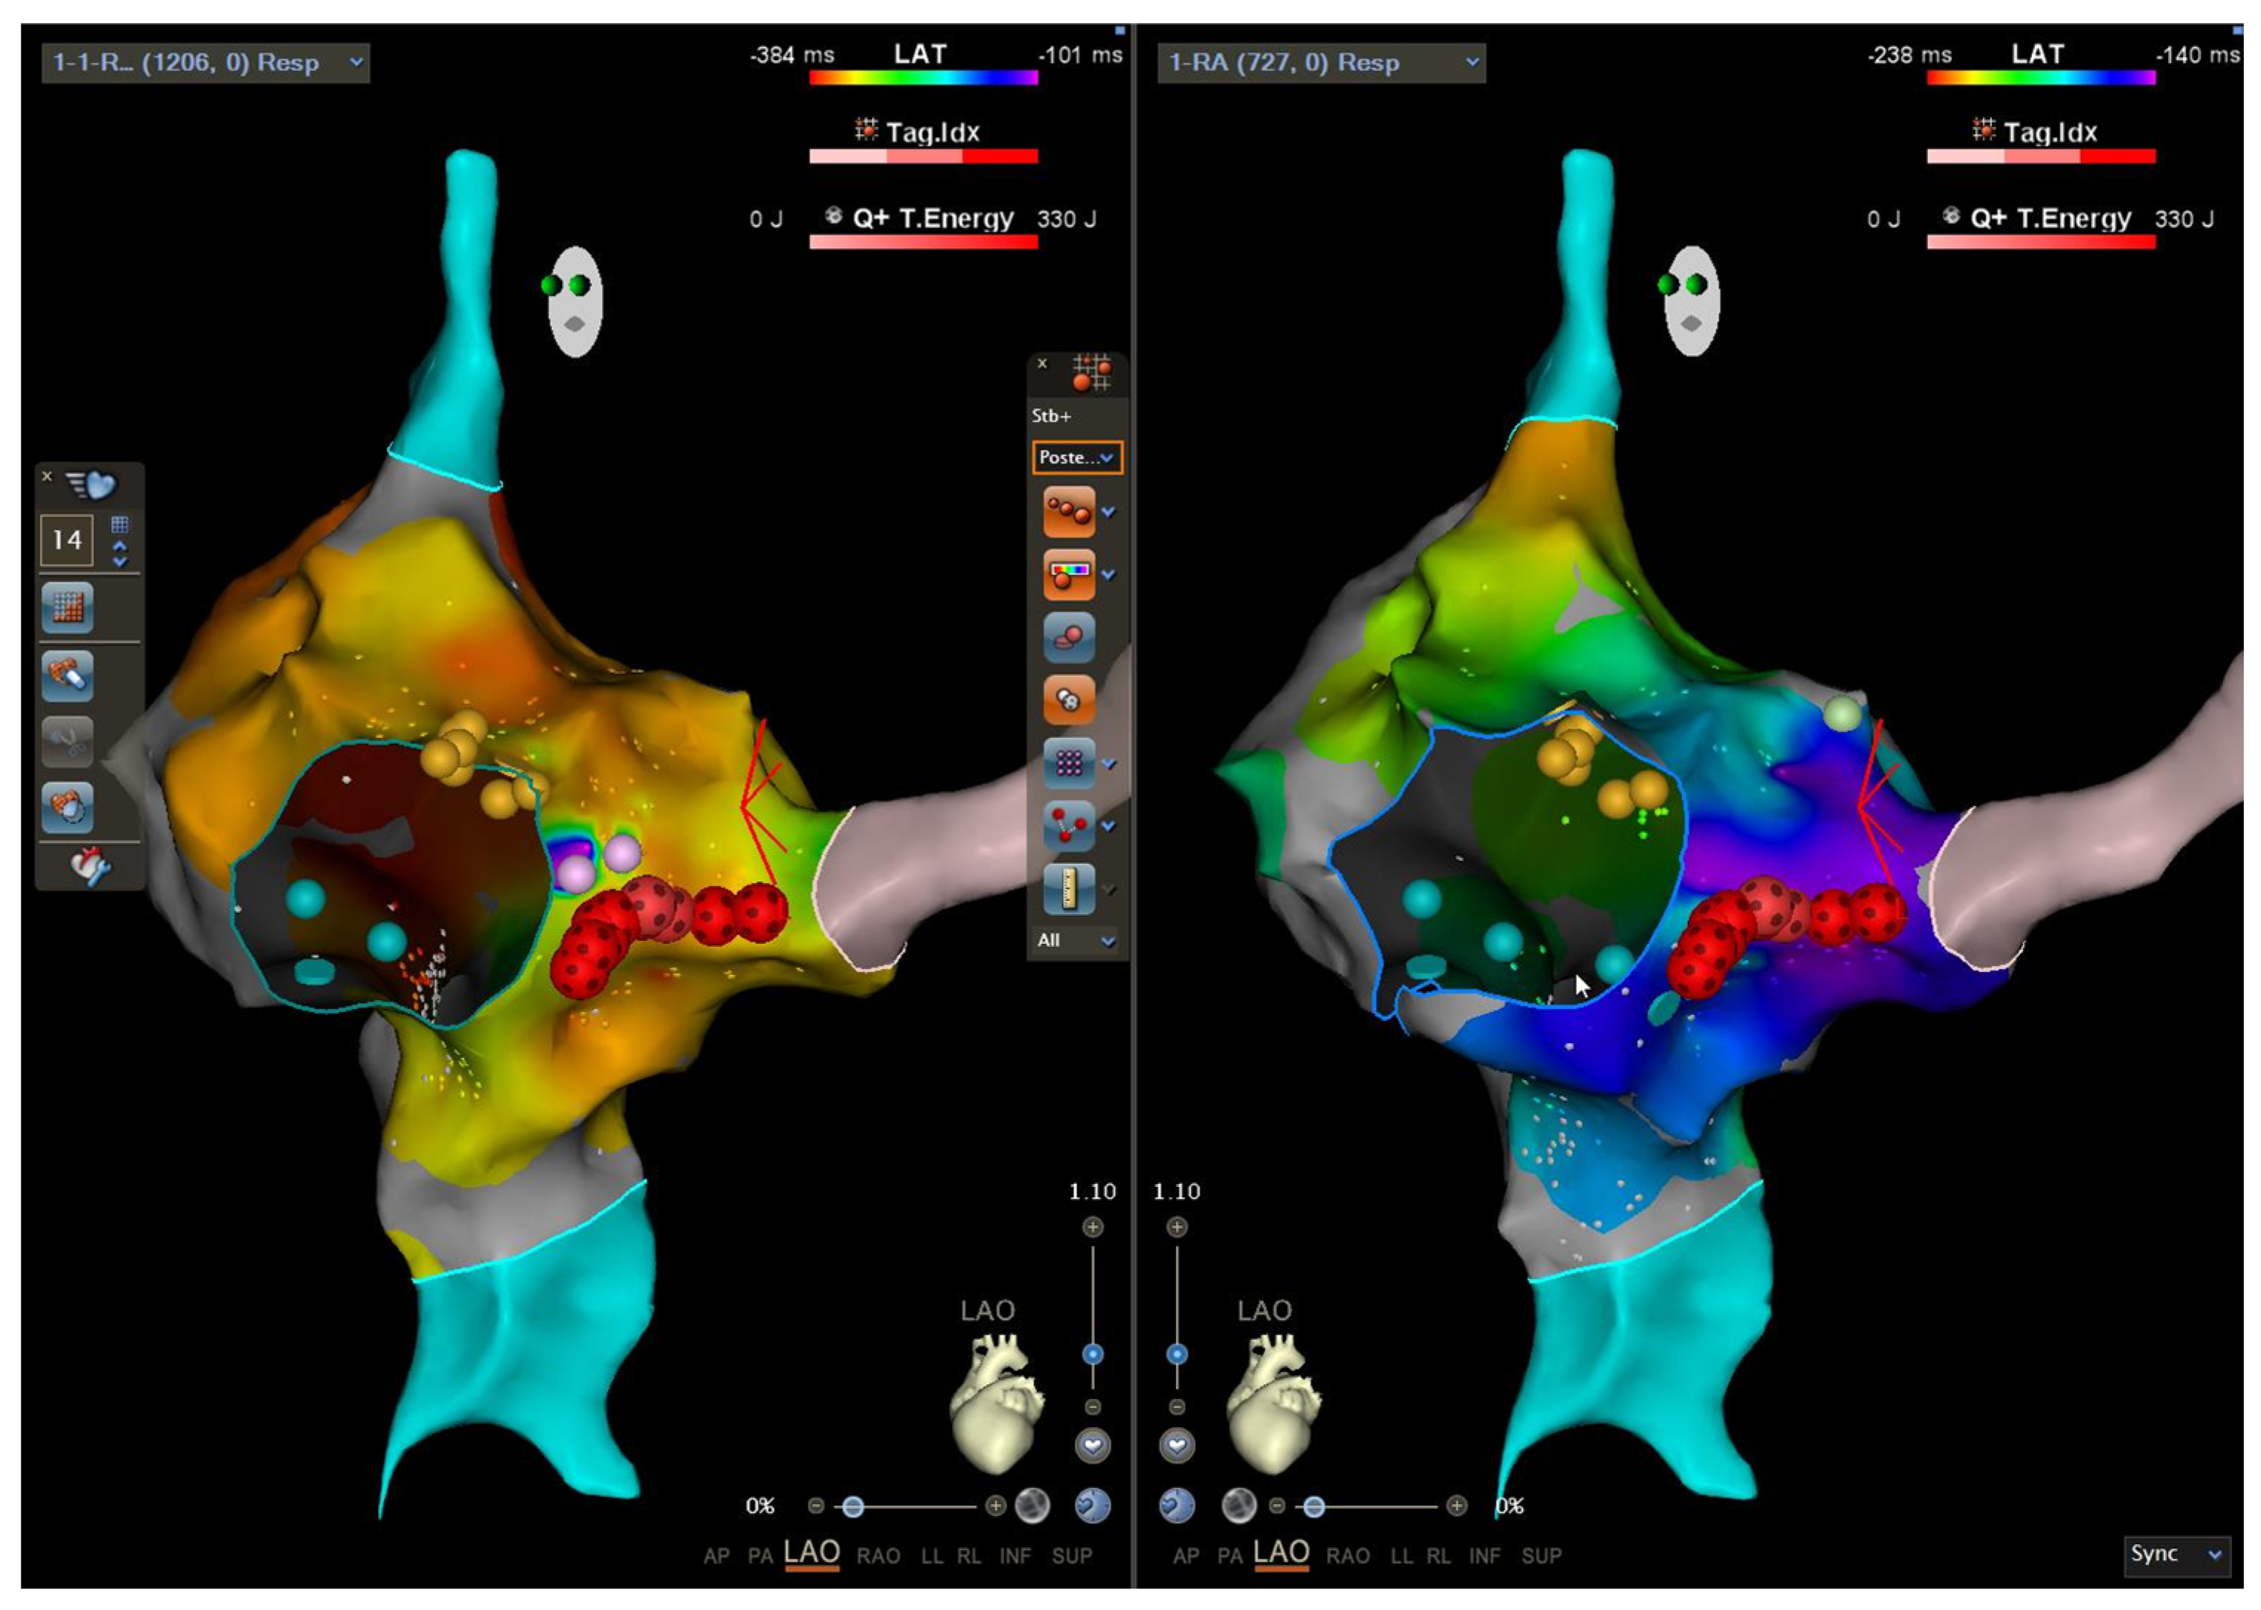Click plus button above left zoom slider

click(x=1092, y=1228)
